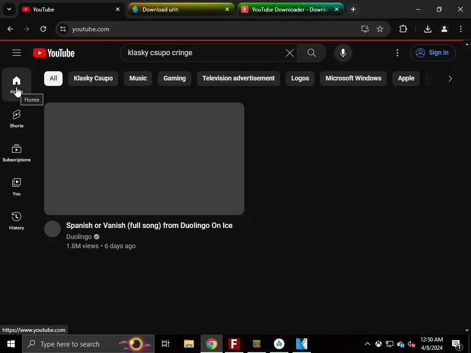Select the Microsoft Windows chip
471x353 pixels.
[x=353, y=78]
